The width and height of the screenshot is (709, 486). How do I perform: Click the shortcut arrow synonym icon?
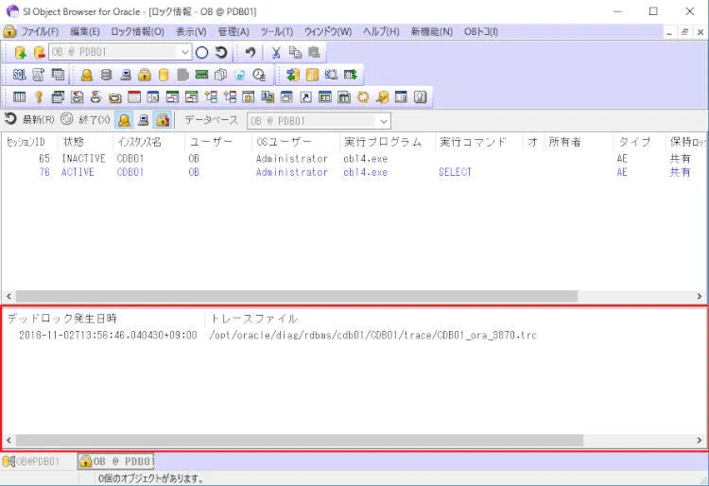click(306, 96)
